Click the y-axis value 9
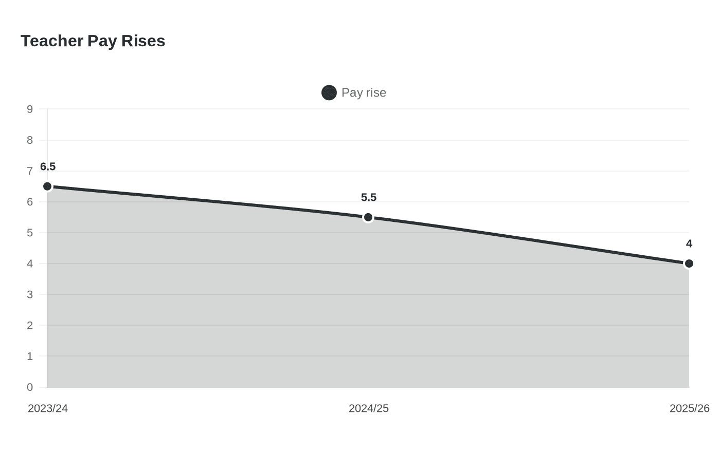The height and width of the screenshot is (452, 720). click(30, 109)
